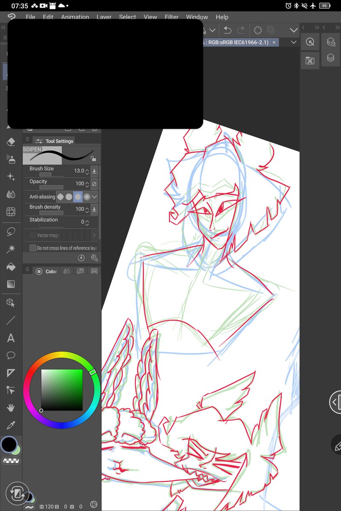Open the Material folder panel icon
The image size is (341, 511).
pos(310,60)
